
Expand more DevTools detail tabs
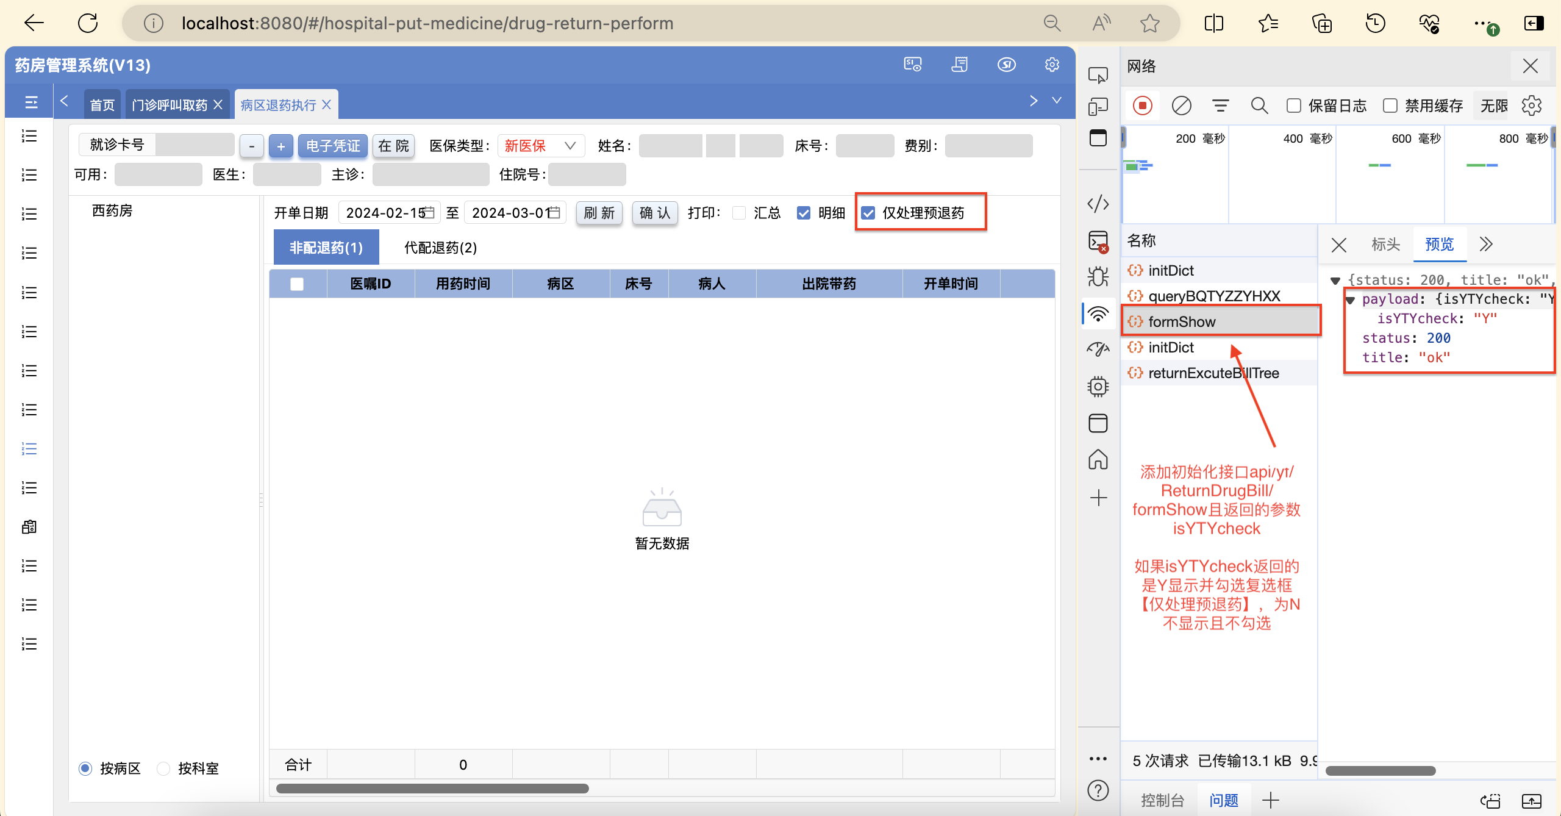pos(1486,245)
